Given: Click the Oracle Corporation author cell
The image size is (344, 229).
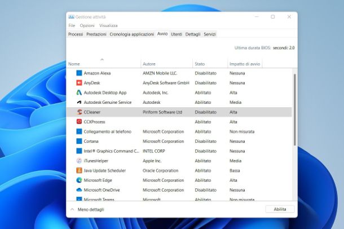Looking at the screenshot, I should point(161,170).
